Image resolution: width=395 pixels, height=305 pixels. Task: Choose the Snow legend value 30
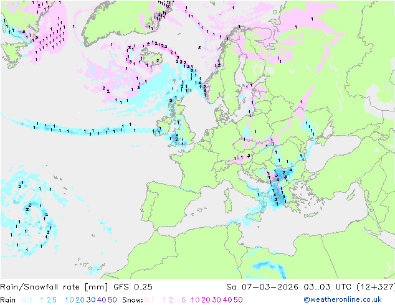pos(216,300)
